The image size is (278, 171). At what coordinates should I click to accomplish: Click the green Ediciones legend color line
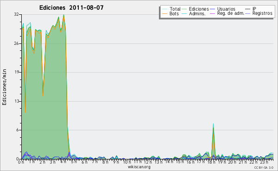tap(184, 9)
